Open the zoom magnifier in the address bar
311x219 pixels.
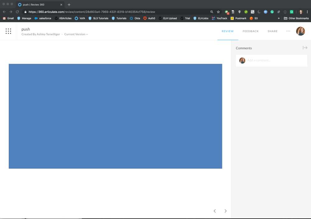(212, 12)
